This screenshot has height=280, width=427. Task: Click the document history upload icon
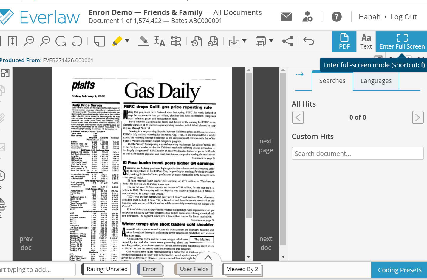(213, 41)
